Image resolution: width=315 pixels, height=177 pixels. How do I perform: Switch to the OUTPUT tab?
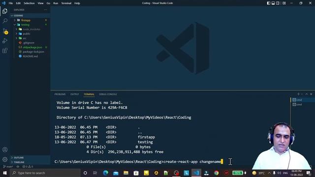pos(74,94)
